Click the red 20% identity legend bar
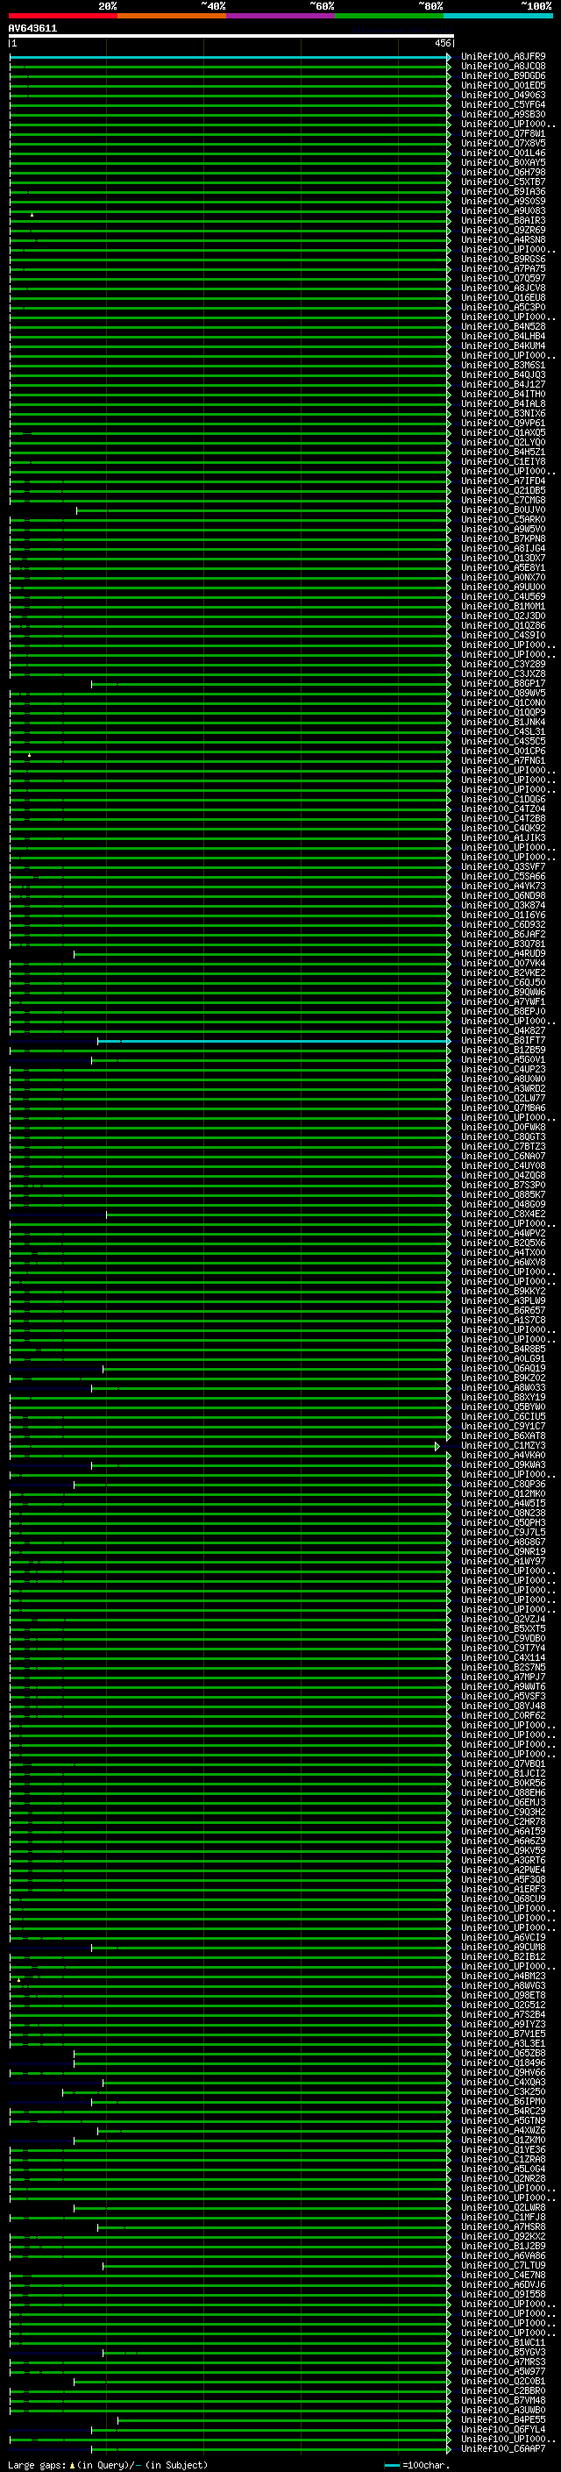Image resolution: width=561 pixels, height=2472 pixels. 62,16
